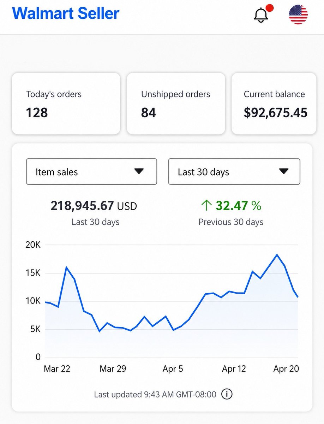Click the Mar 29 axis label
Screen dimensions: 324x424
[113, 369]
